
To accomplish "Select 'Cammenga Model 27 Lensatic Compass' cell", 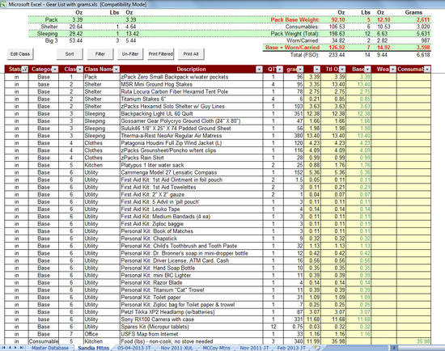I will coord(191,172).
